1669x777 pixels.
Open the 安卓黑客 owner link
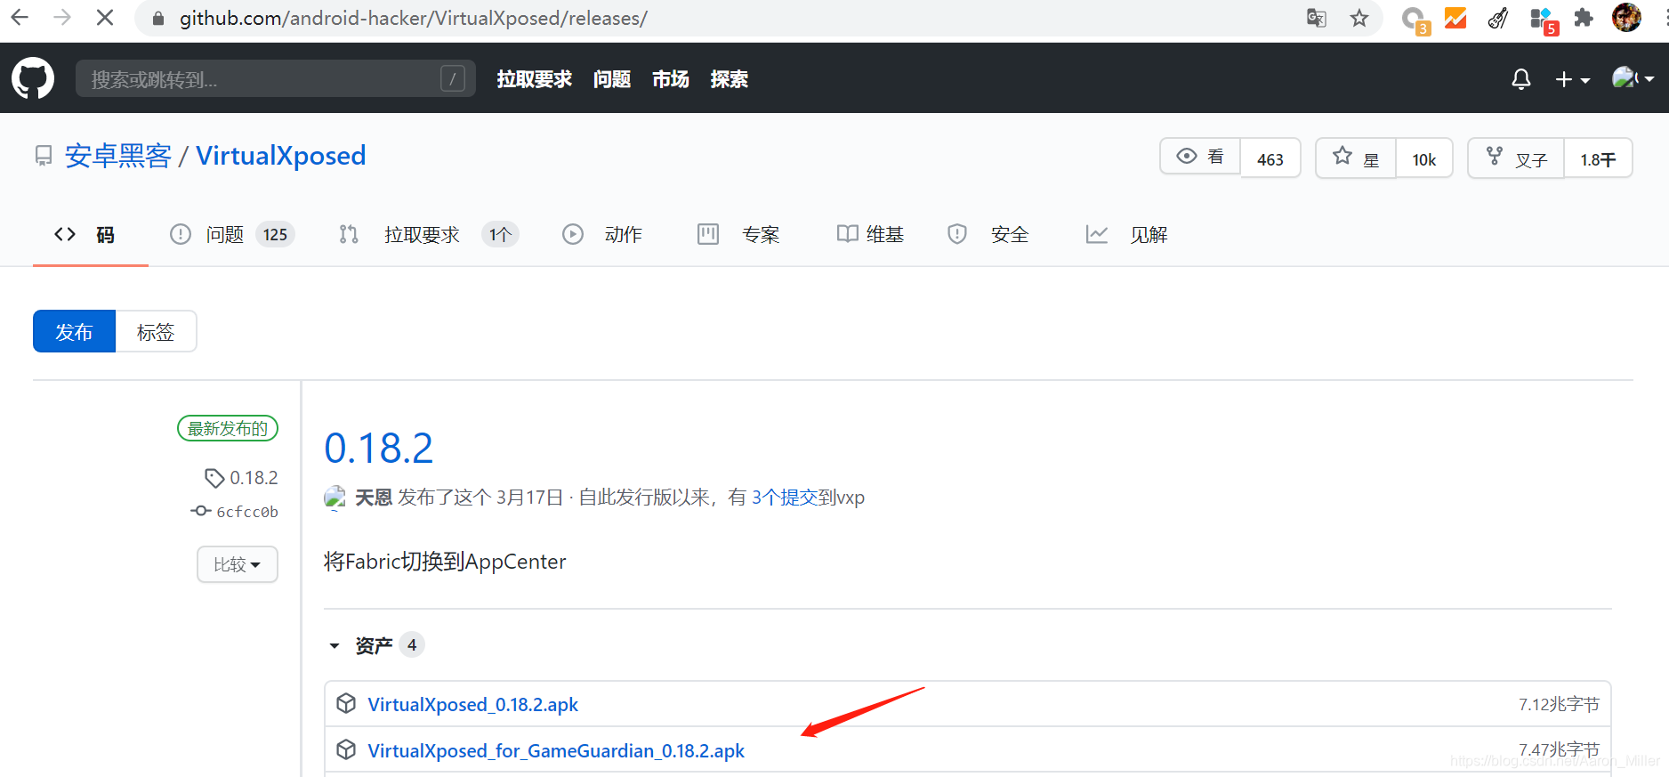click(x=118, y=156)
